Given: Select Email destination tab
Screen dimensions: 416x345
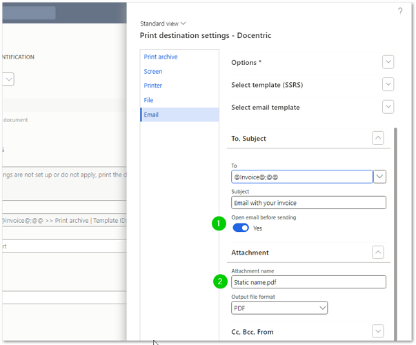Looking at the screenshot, I should point(151,115).
